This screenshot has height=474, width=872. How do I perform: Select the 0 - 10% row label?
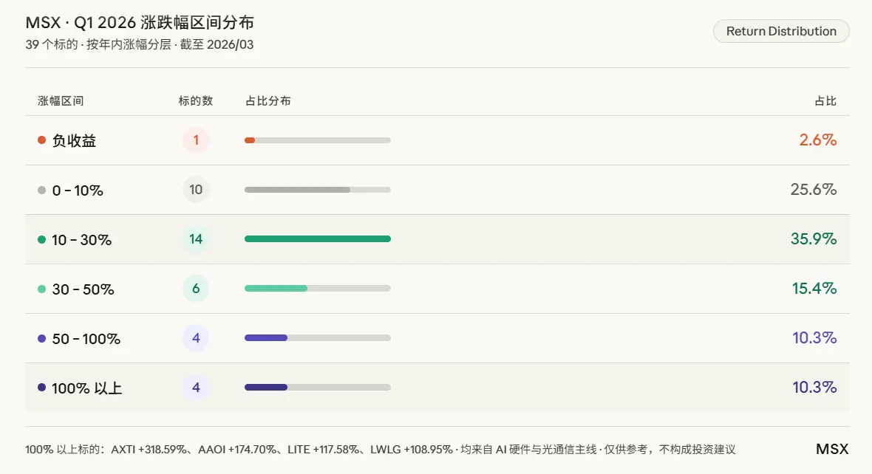pyautogui.click(x=78, y=190)
